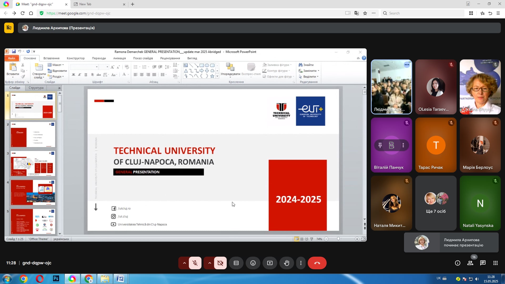Viewport: 505px width, 284px height.
Task: Open more options on Віталій Панчук tile
Action: 403,145
